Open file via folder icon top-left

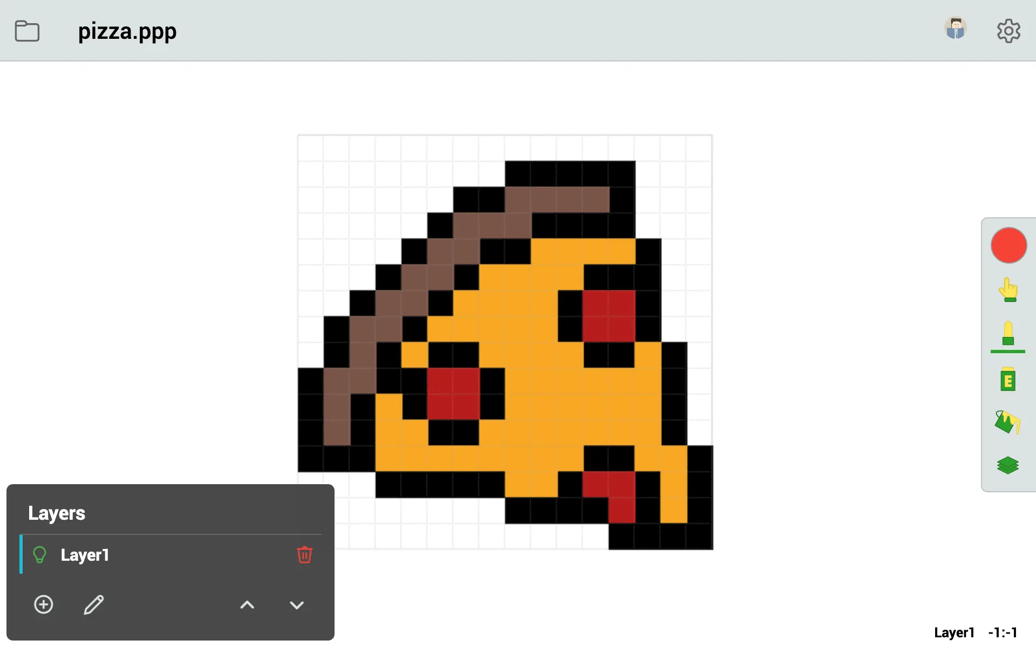coord(27,30)
